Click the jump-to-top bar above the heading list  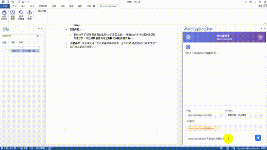tap(22, 47)
